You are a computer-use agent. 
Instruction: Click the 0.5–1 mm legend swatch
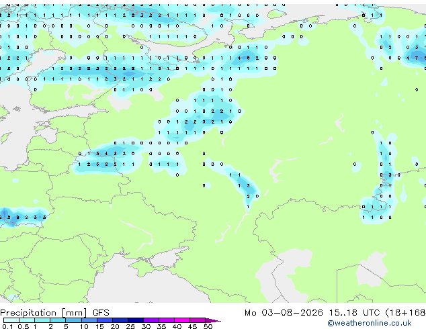[x=27, y=320]
